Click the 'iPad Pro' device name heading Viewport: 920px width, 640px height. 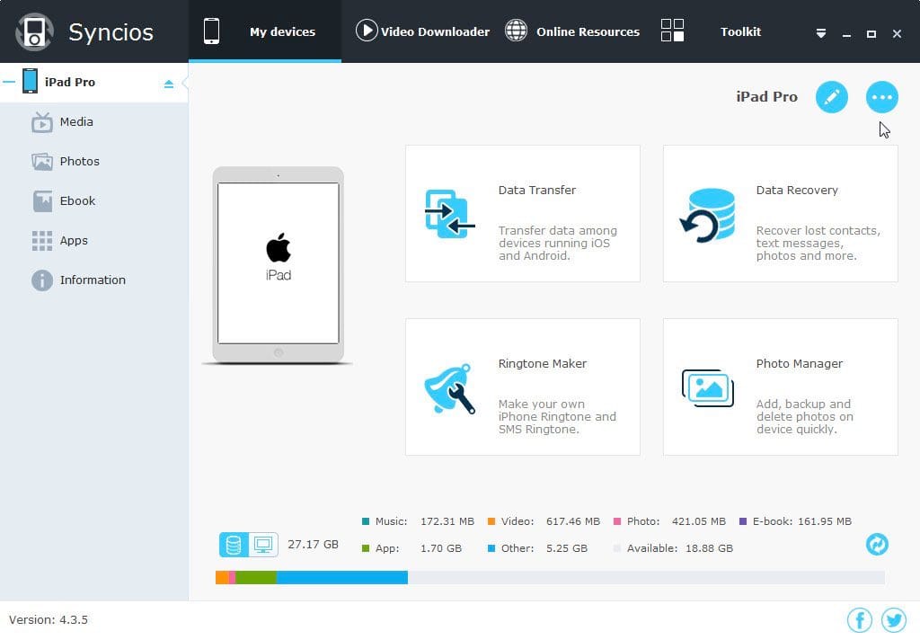point(767,97)
